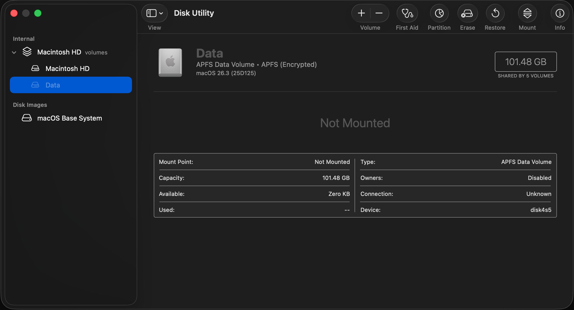Open the Info panel icon

[560, 13]
